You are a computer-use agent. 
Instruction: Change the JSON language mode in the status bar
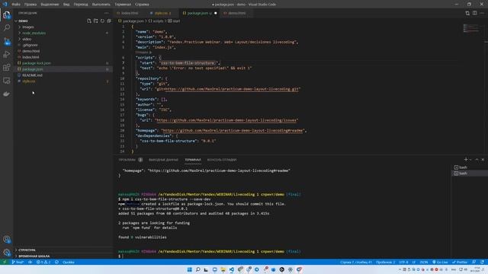[424, 262]
